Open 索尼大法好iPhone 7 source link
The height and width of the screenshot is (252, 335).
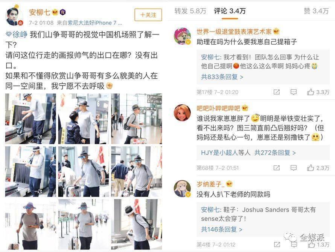[95, 23]
